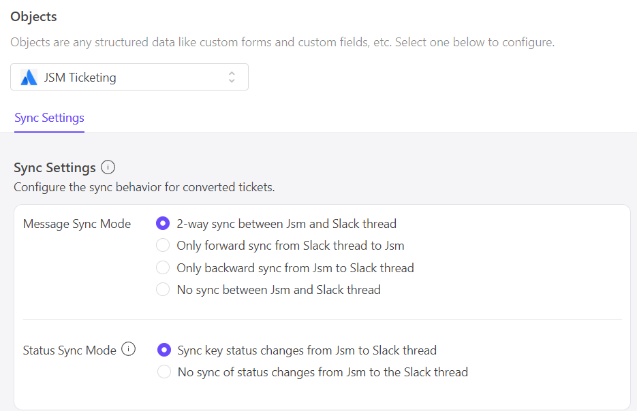Enable Sync key status changes from Jsm
The image size is (637, 411).
[x=164, y=350]
